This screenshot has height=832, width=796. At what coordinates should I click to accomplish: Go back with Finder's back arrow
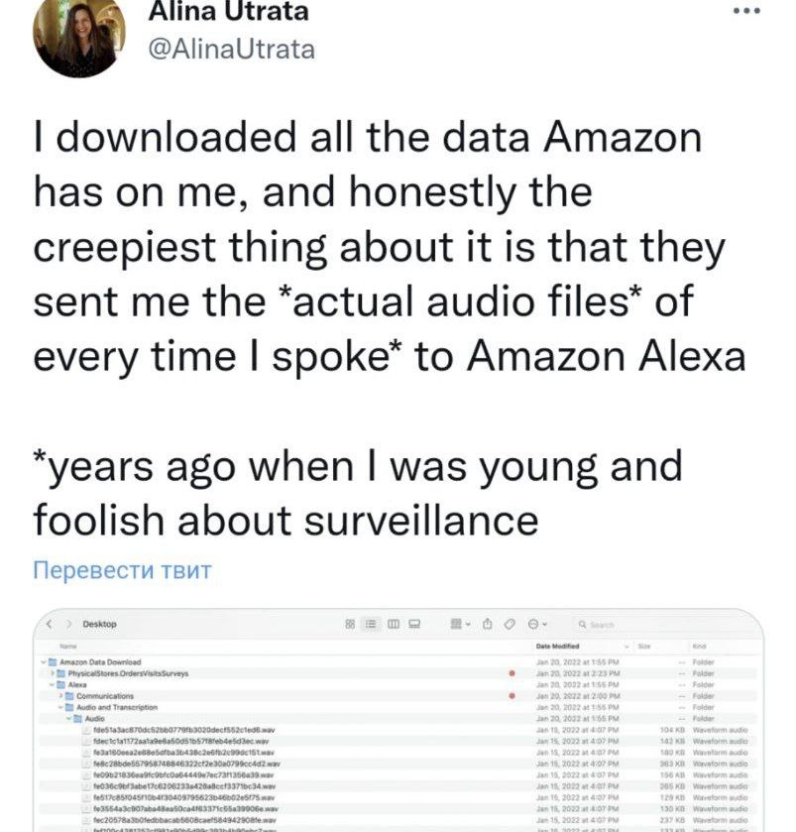[x=49, y=624]
